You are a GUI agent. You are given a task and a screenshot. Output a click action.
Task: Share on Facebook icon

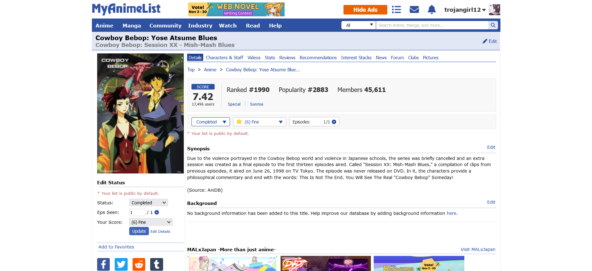pos(103,264)
